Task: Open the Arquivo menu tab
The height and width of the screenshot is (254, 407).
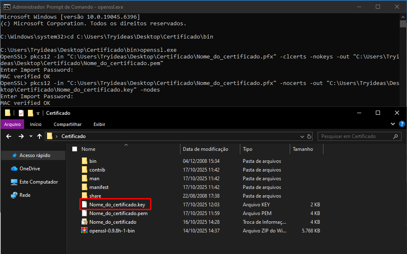Action: (12, 124)
